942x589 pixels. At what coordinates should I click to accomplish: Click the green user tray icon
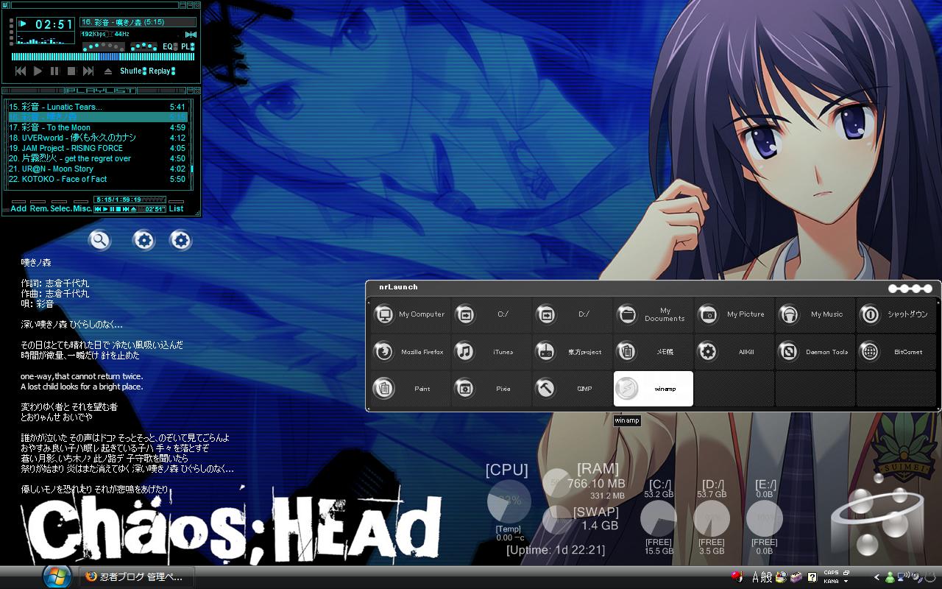point(890,578)
